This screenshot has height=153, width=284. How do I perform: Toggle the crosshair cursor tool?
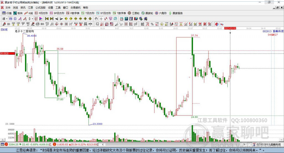(101, 19)
